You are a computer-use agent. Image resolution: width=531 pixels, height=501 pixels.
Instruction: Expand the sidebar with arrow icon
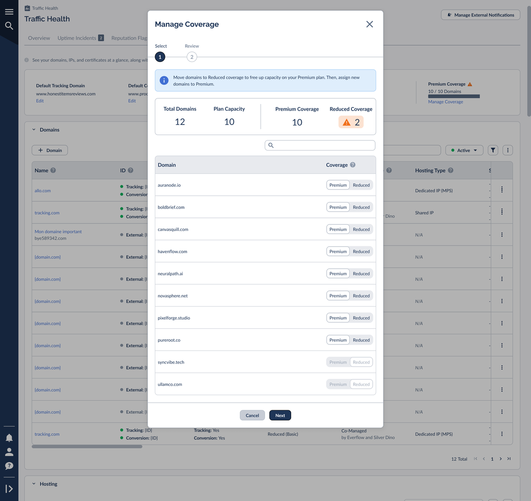click(x=9, y=489)
